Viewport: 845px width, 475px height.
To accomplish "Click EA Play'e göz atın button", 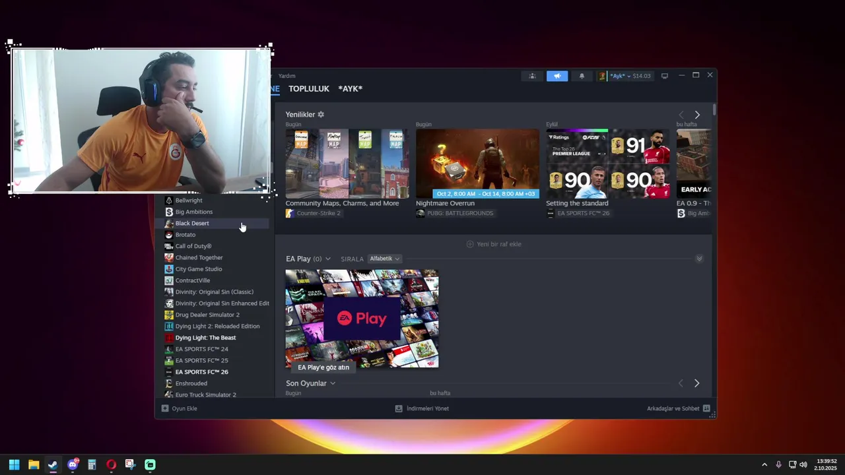I will [323, 367].
